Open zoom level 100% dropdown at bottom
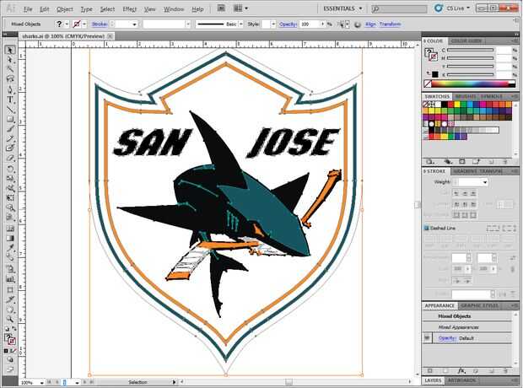The width and height of the screenshot is (523, 388). coord(41,383)
